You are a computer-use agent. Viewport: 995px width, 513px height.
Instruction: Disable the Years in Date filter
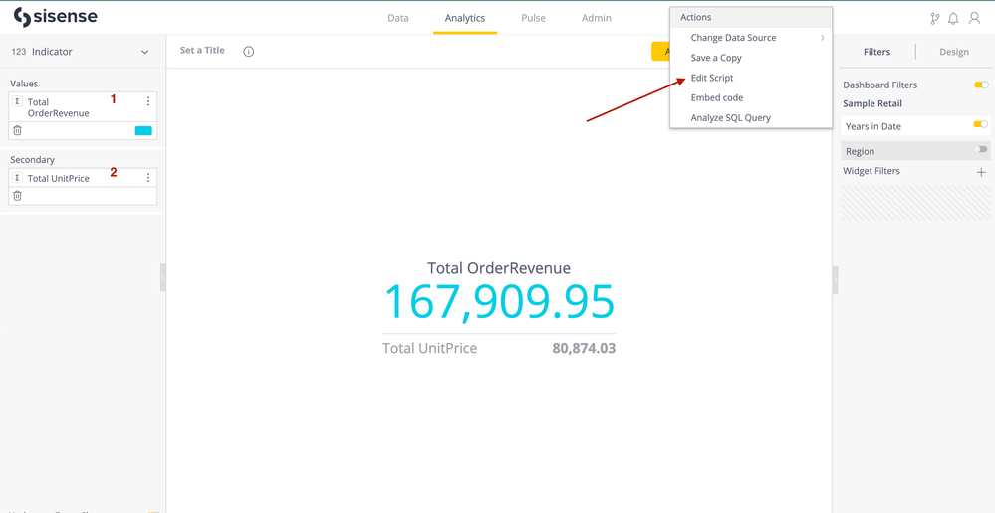click(x=980, y=125)
